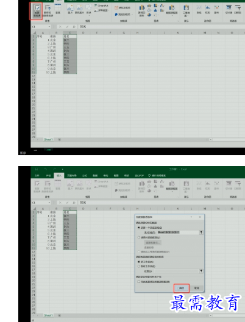Open the Formulas tab in lower window
This screenshot has width=245, height=322.
(x=85, y=175)
